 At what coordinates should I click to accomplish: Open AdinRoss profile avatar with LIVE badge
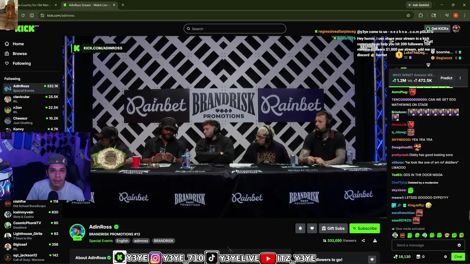(77, 232)
